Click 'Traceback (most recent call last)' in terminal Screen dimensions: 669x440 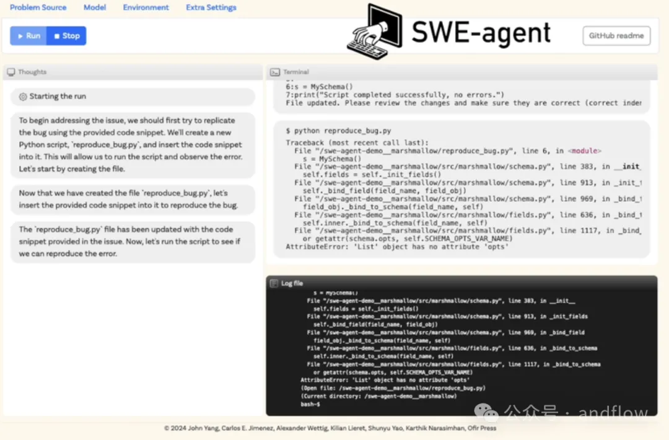click(357, 143)
